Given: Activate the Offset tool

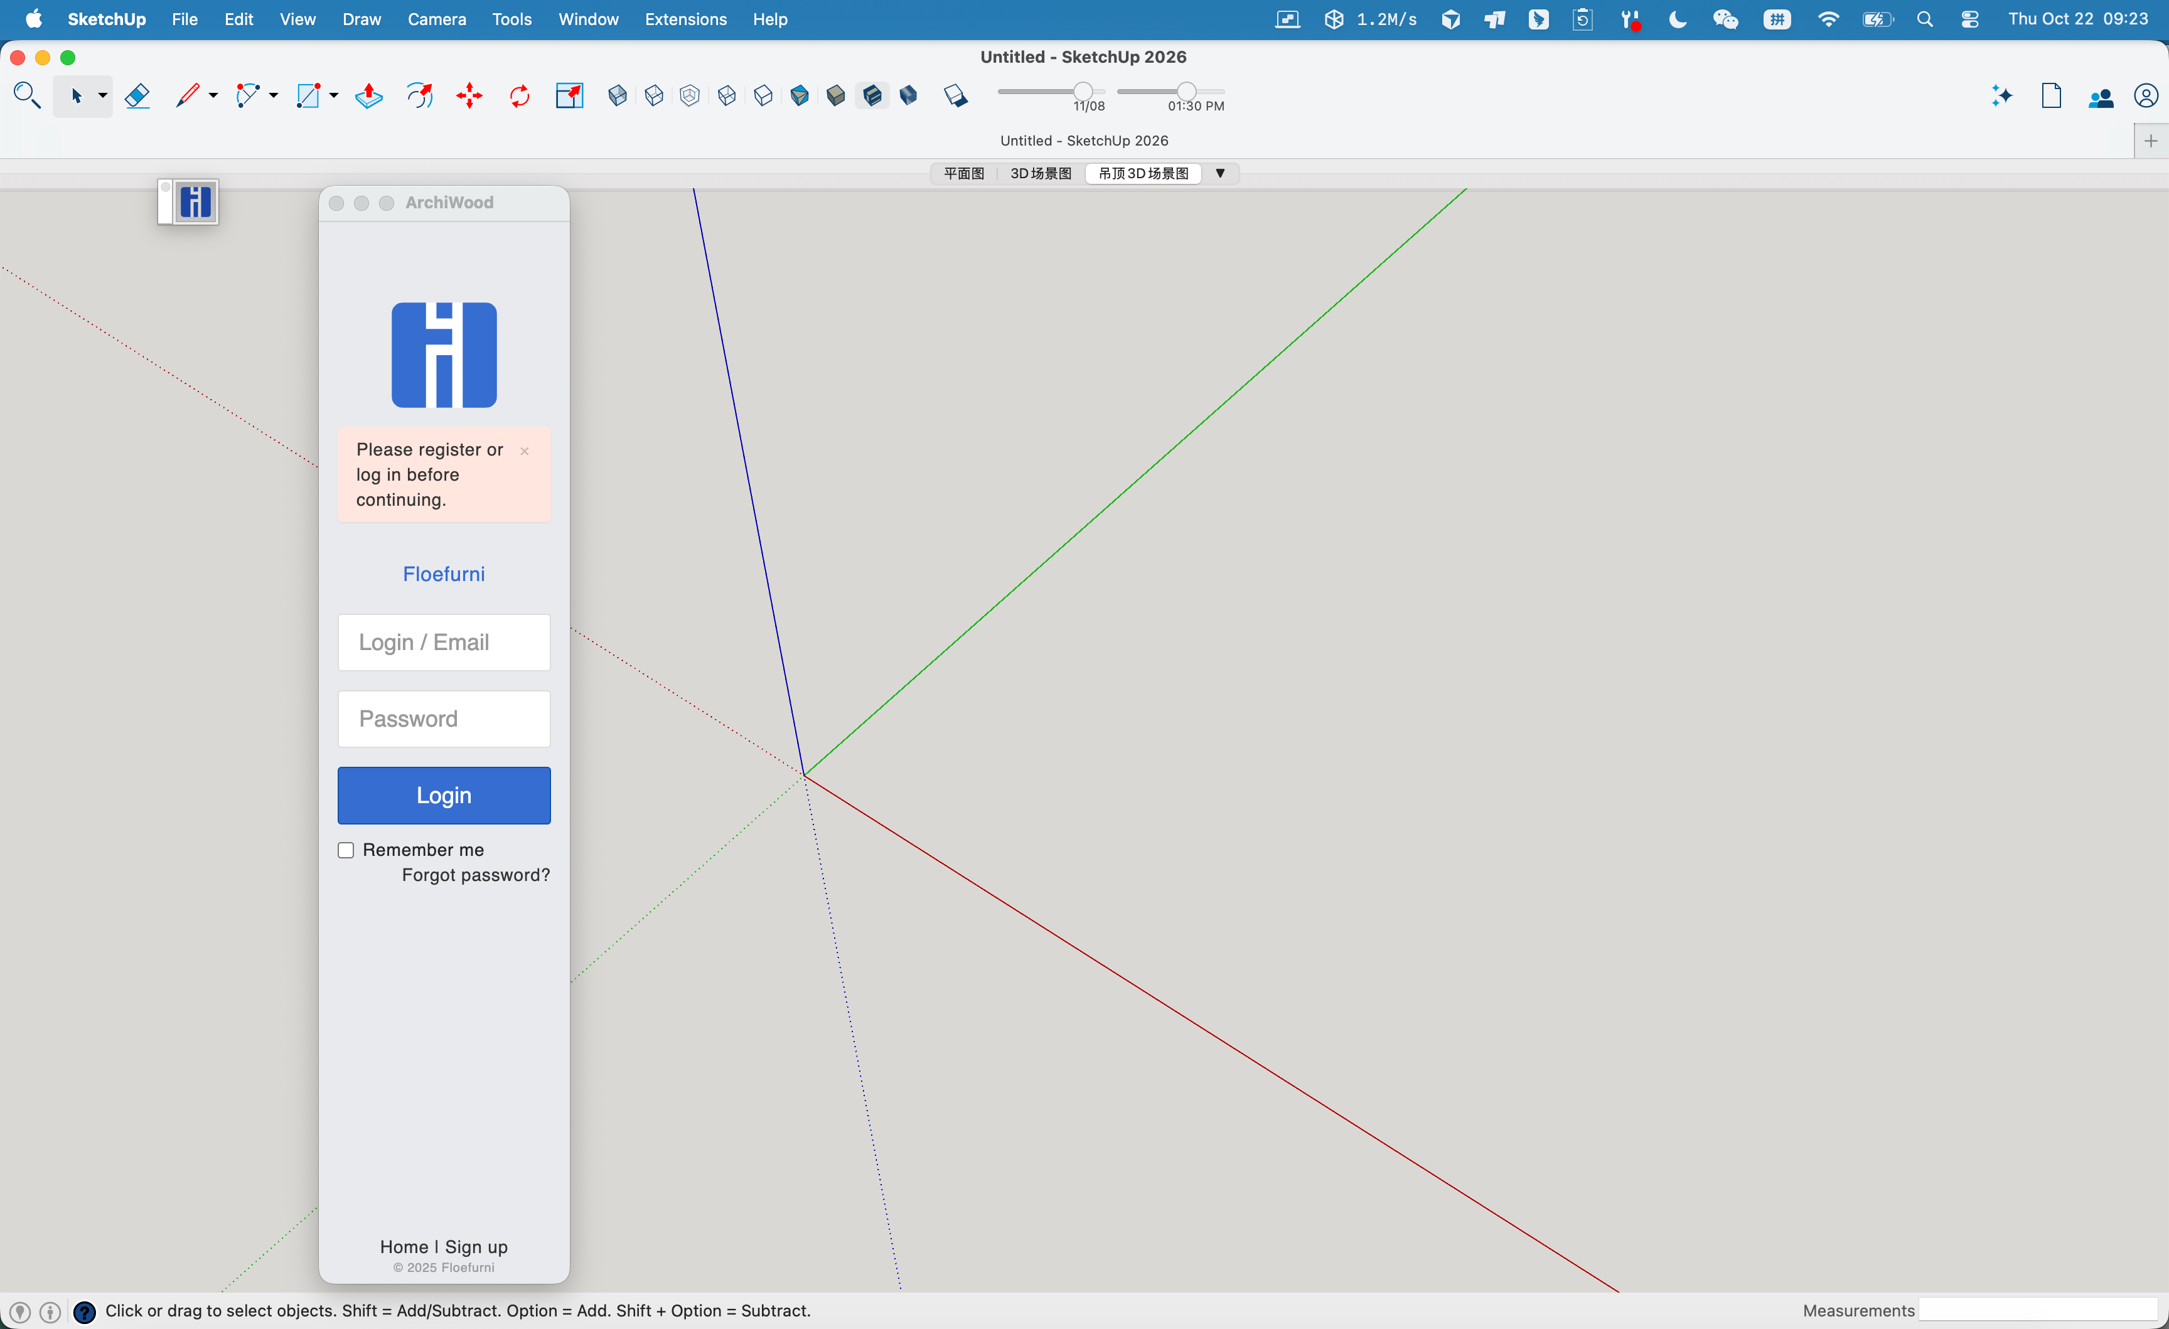Looking at the screenshot, I should coord(420,95).
